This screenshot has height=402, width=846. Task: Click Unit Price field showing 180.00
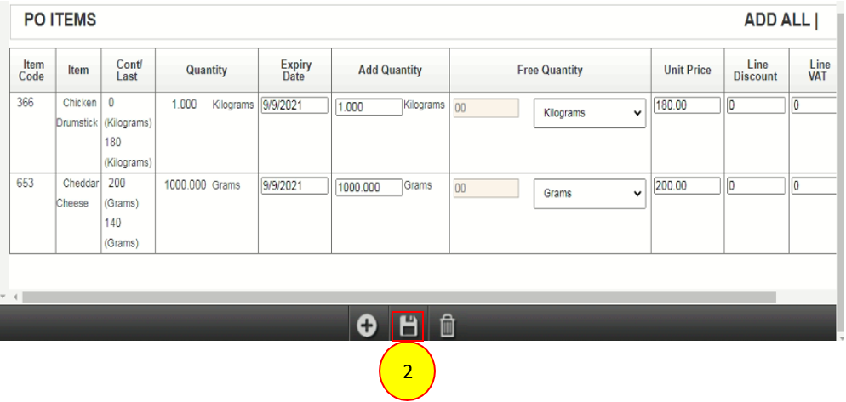[687, 105]
